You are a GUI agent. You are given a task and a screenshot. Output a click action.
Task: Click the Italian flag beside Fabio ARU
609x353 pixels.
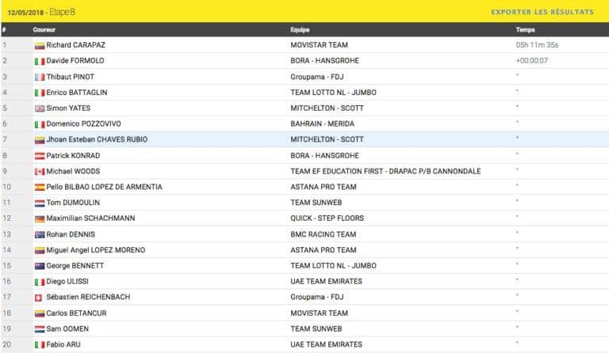[x=40, y=345]
